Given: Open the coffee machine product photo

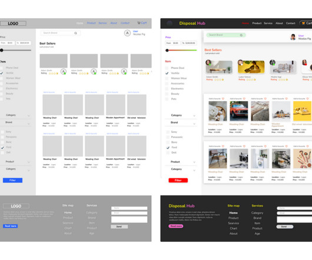Looking at the screenshot, I should pos(281,159).
